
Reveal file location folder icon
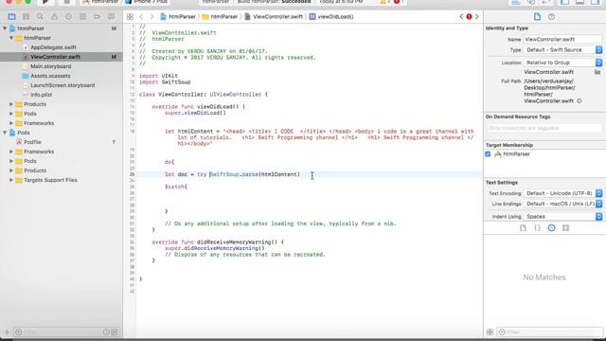[x=597, y=72]
